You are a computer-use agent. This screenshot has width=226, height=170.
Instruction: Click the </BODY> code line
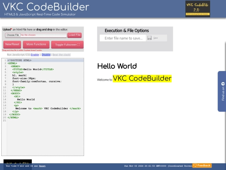(15, 115)
